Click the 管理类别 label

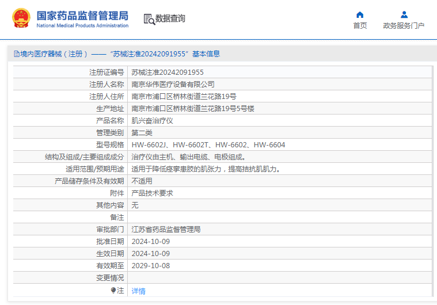click(110, 133)
